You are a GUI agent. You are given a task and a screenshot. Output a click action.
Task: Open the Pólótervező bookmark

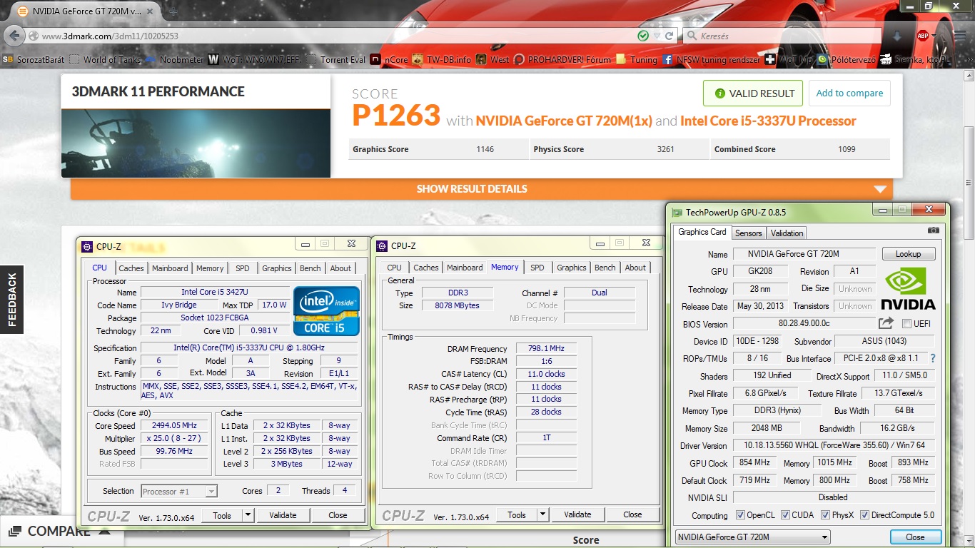(847, 60)
